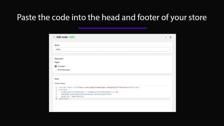
Task: Click the Placement section label
Action: 59,59
